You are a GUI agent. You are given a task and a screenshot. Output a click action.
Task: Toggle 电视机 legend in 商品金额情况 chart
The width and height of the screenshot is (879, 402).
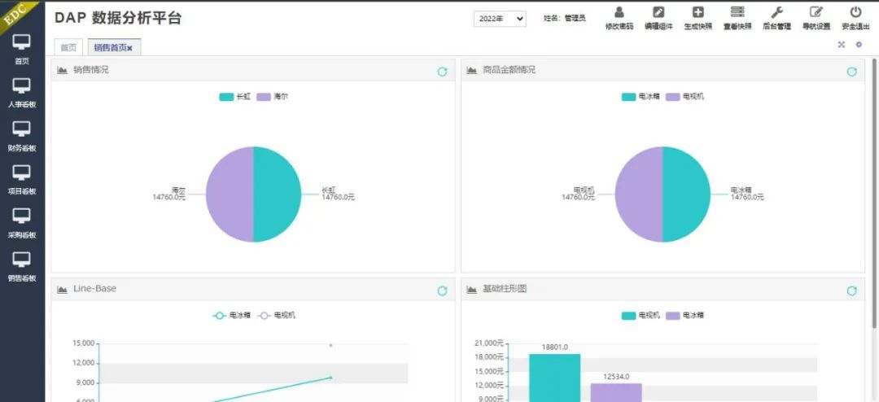click(685, 97)
